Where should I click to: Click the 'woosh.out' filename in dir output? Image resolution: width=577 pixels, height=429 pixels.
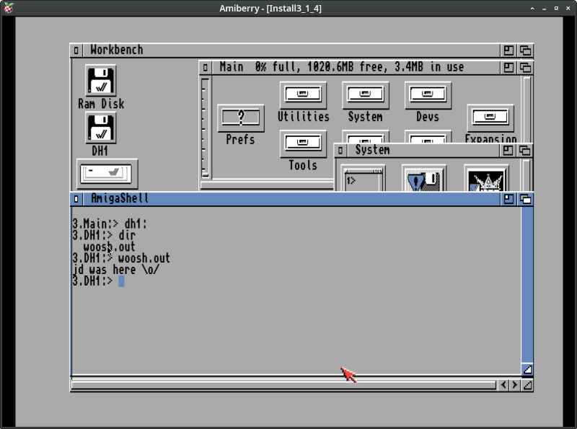(x=109, y=247)
